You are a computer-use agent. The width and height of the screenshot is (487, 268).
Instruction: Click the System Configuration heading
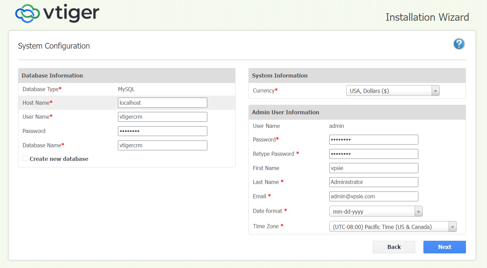coord(54,46)
